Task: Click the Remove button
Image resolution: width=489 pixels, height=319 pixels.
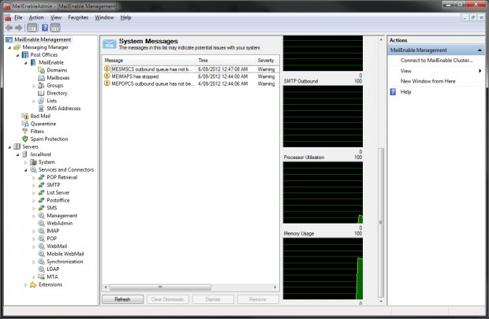Action: click(258, 299)
